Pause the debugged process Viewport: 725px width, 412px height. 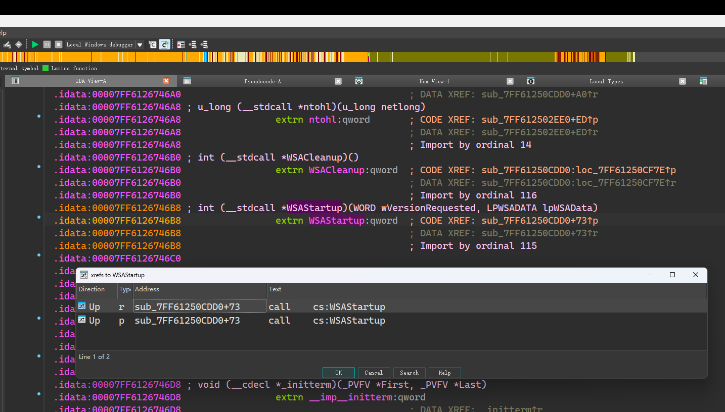click(x=47, y=44)
